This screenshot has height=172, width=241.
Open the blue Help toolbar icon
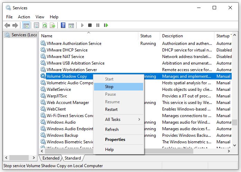point(63,25)
